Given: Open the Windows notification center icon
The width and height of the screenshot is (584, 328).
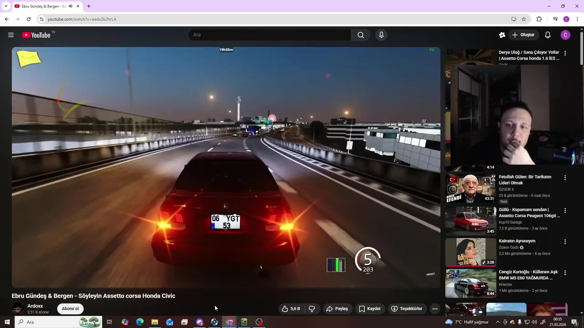Looking at the screenshot, I should click(x=574, y=322).
